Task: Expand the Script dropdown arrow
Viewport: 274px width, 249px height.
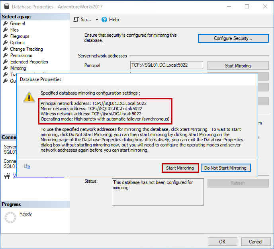Action: (x=97, y=20)
